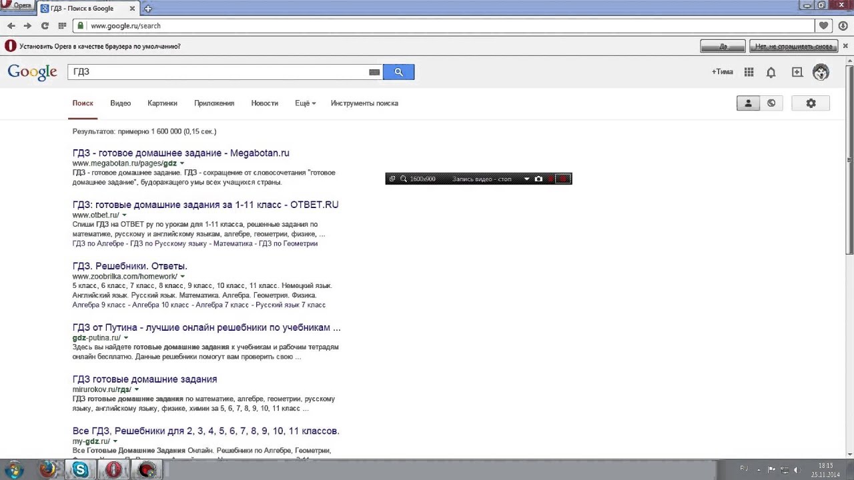Open ГДЗ готовые домашние задания mirurokov link

click(x=145, y=379)
